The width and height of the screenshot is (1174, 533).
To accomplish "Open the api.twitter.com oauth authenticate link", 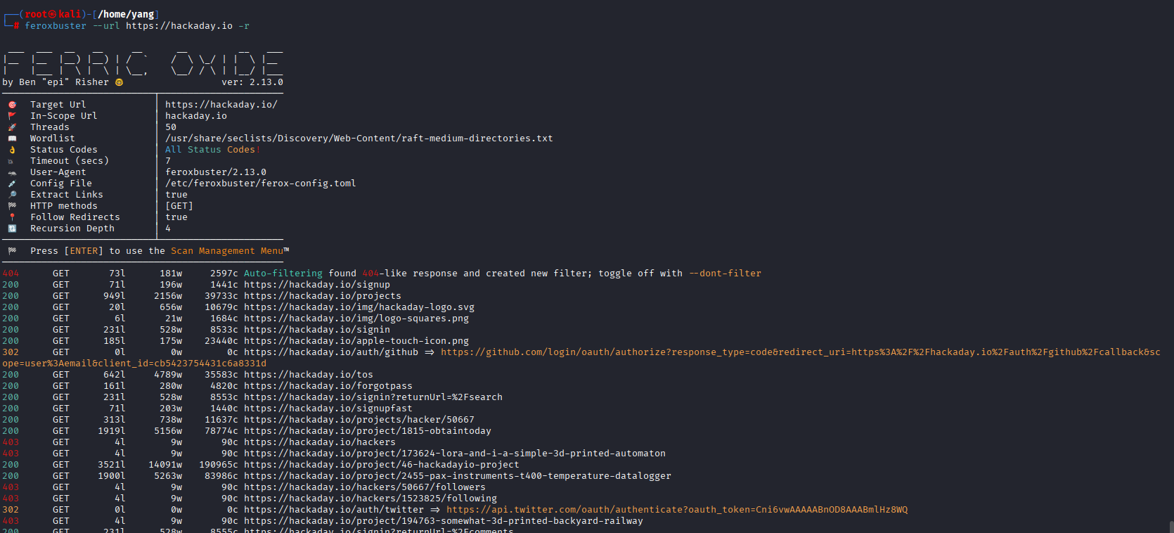I will 676,510.
